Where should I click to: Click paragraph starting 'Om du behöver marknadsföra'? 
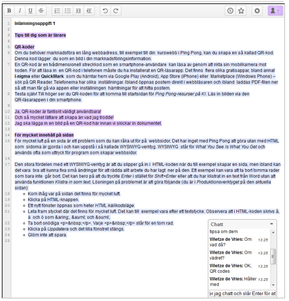pyautogui.click(x=144, y=56)
